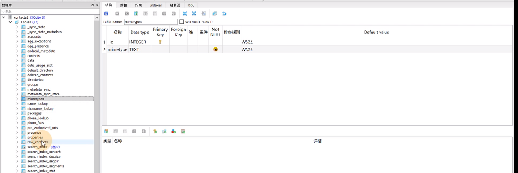Expand the data table node
The height and width of the screenshot is (173, 518).
(x=17, y=61)
